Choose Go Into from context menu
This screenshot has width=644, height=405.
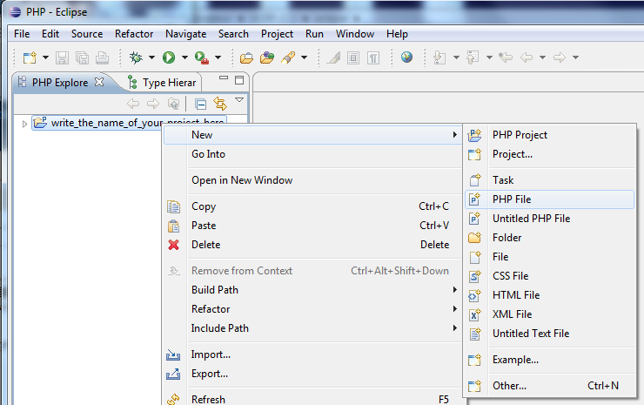pos(312,154)
